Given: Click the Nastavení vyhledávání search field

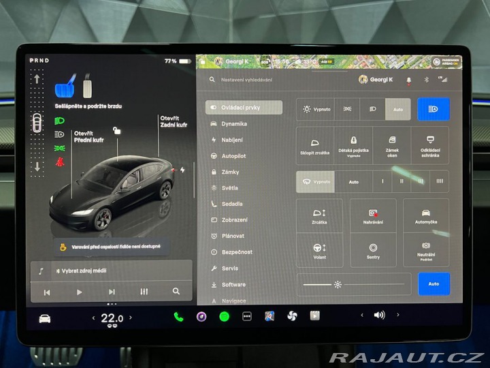Looking at the screenshot, I should point(246,80).
